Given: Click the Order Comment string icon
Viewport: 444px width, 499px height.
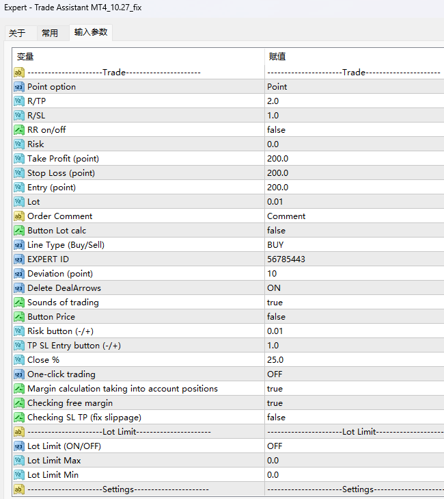Looking at the screenshot, I should 19,216.
